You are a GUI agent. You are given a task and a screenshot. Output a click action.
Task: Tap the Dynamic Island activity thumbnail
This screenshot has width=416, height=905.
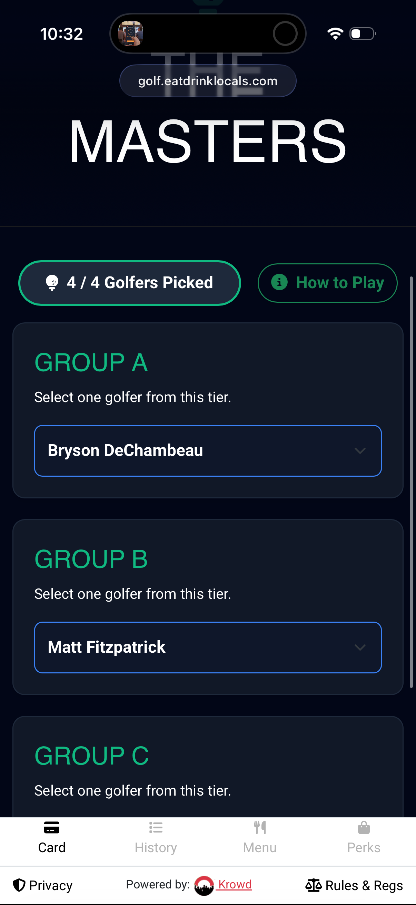(131, 34)
